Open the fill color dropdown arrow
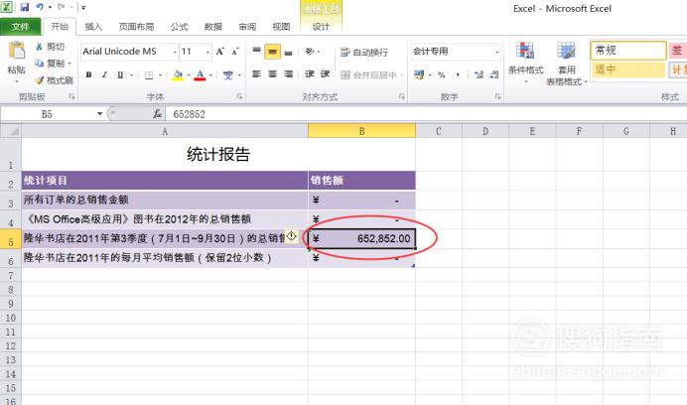Image resolution: width=687 pixels, height=405 pixels. 189,75
